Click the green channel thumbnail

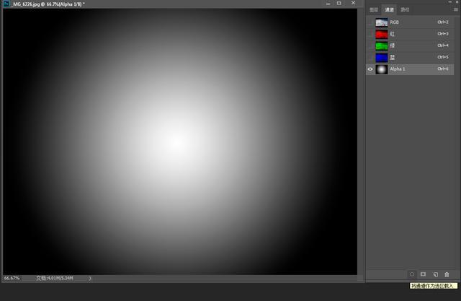coord(382,46)
